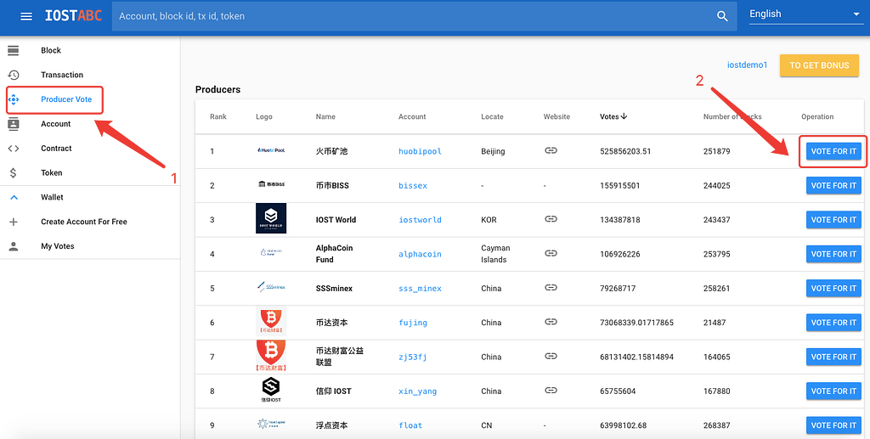Click VOTE FOR IT for bissex
The width and height of the screenshot is (870, 439).
tap(833, 186)
